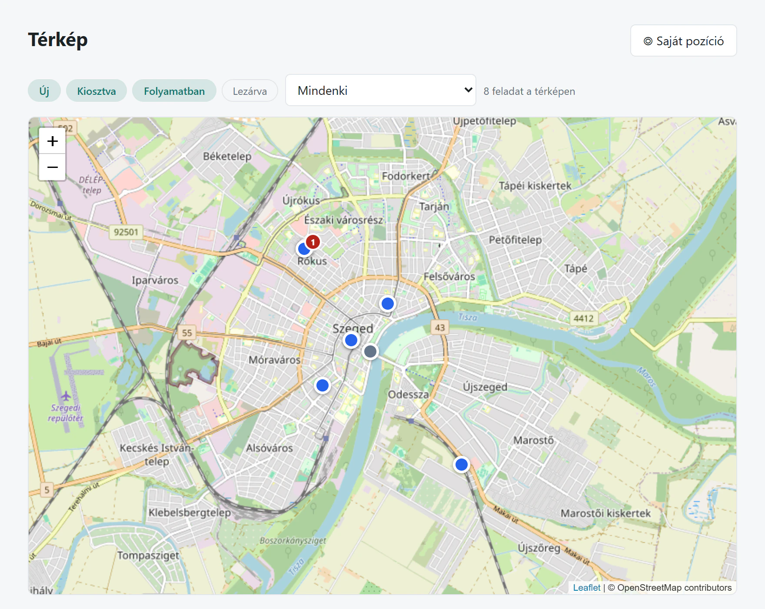Click the Újszeged district label on map
Screen dimensions: 765x609
tap(485, 387)
